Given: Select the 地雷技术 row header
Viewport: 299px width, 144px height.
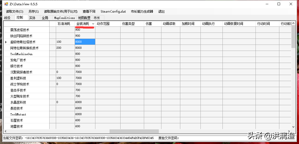Looking at the screenshot, I should click(x=26, y=126).
